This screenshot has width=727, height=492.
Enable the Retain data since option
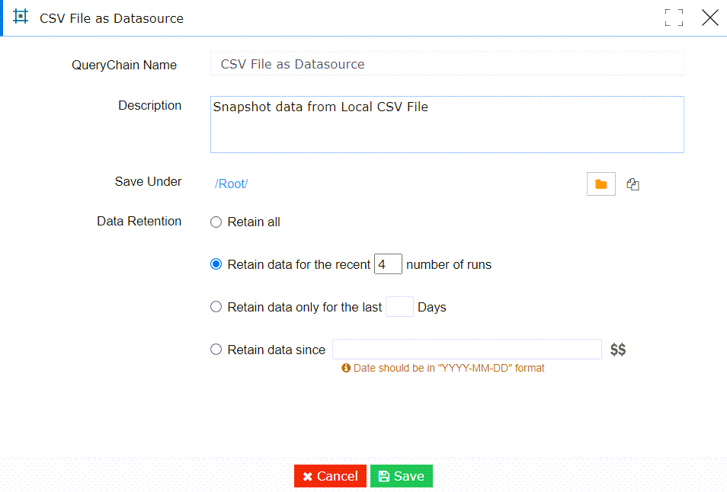pos(215,350)
